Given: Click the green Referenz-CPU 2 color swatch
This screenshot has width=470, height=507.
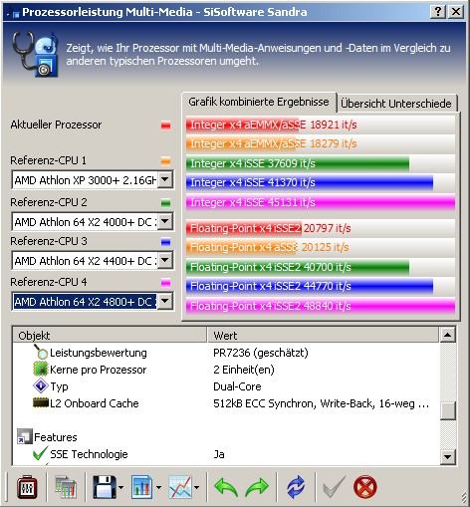Looking at the screenshot, I should (165, 203).
